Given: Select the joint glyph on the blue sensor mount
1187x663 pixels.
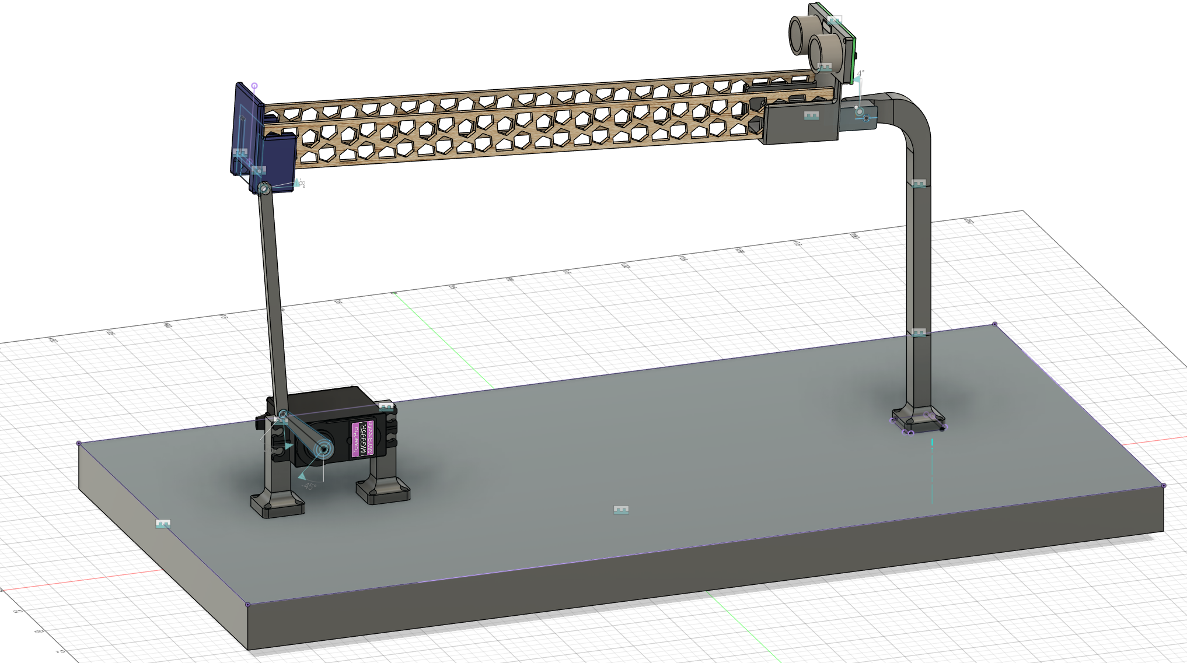Looking at the screenshot, I should [x=240, y=152].
